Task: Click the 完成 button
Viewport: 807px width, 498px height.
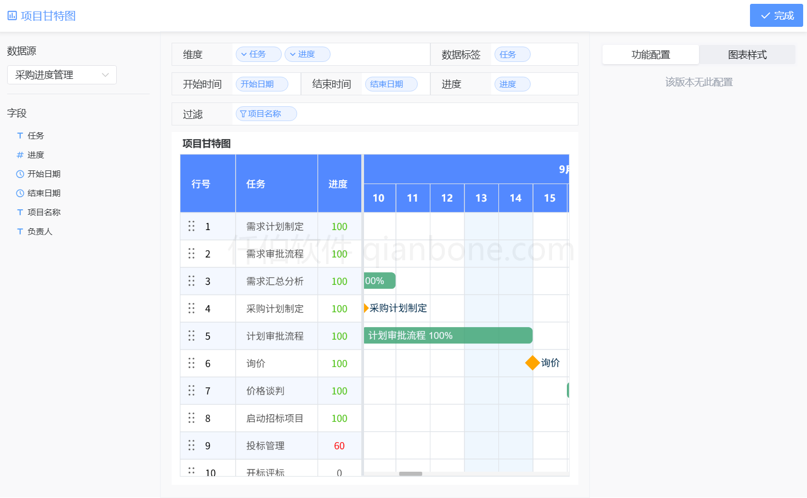Action: click(776, 15)
